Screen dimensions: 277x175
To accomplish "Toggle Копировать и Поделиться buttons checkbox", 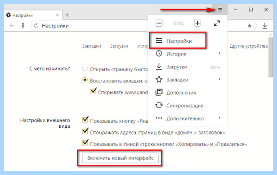I will tap(85, 143).
